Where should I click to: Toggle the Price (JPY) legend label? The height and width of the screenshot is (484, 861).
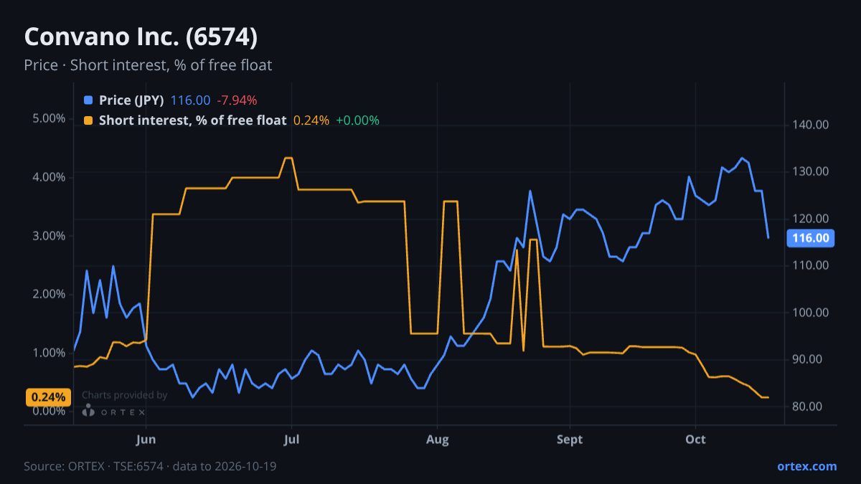coord(132,100)
